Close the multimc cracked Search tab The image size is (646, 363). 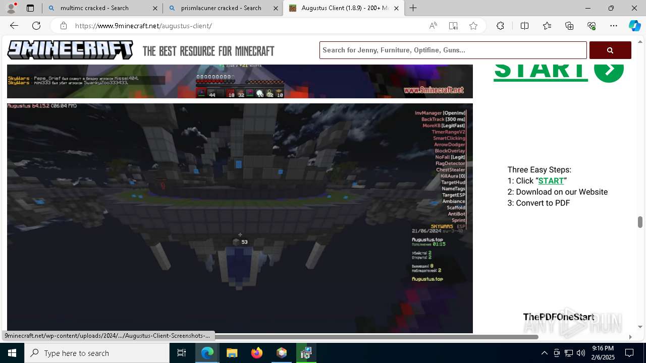pyautogui.click(x=155, y=8)
